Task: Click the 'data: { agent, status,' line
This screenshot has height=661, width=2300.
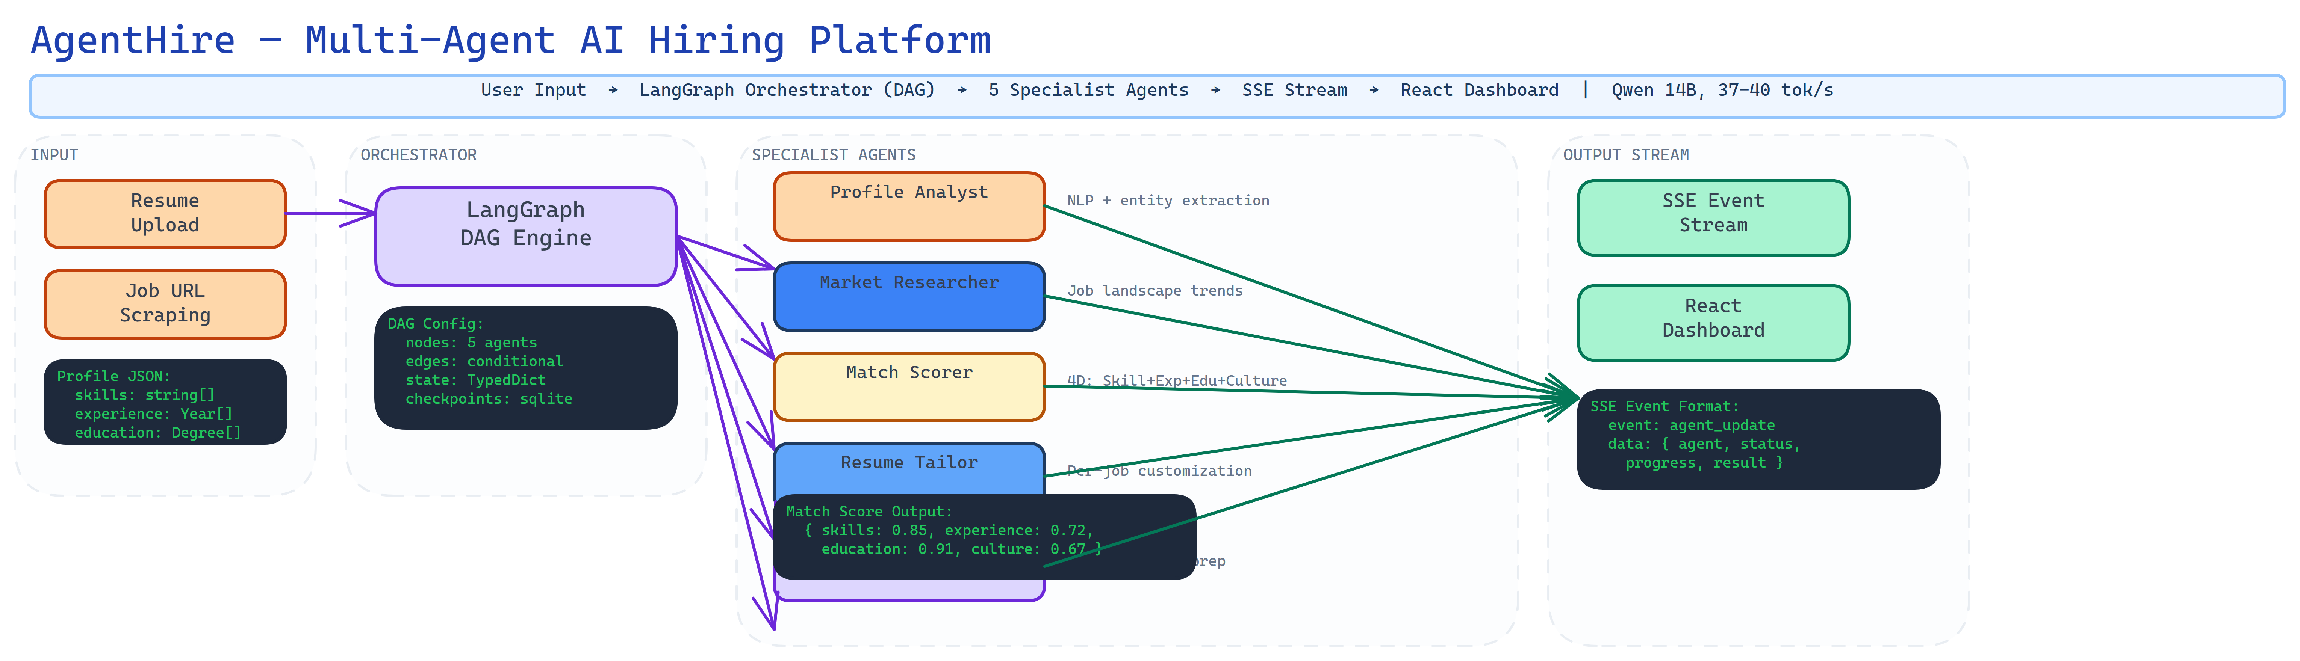Action: 1704,444
